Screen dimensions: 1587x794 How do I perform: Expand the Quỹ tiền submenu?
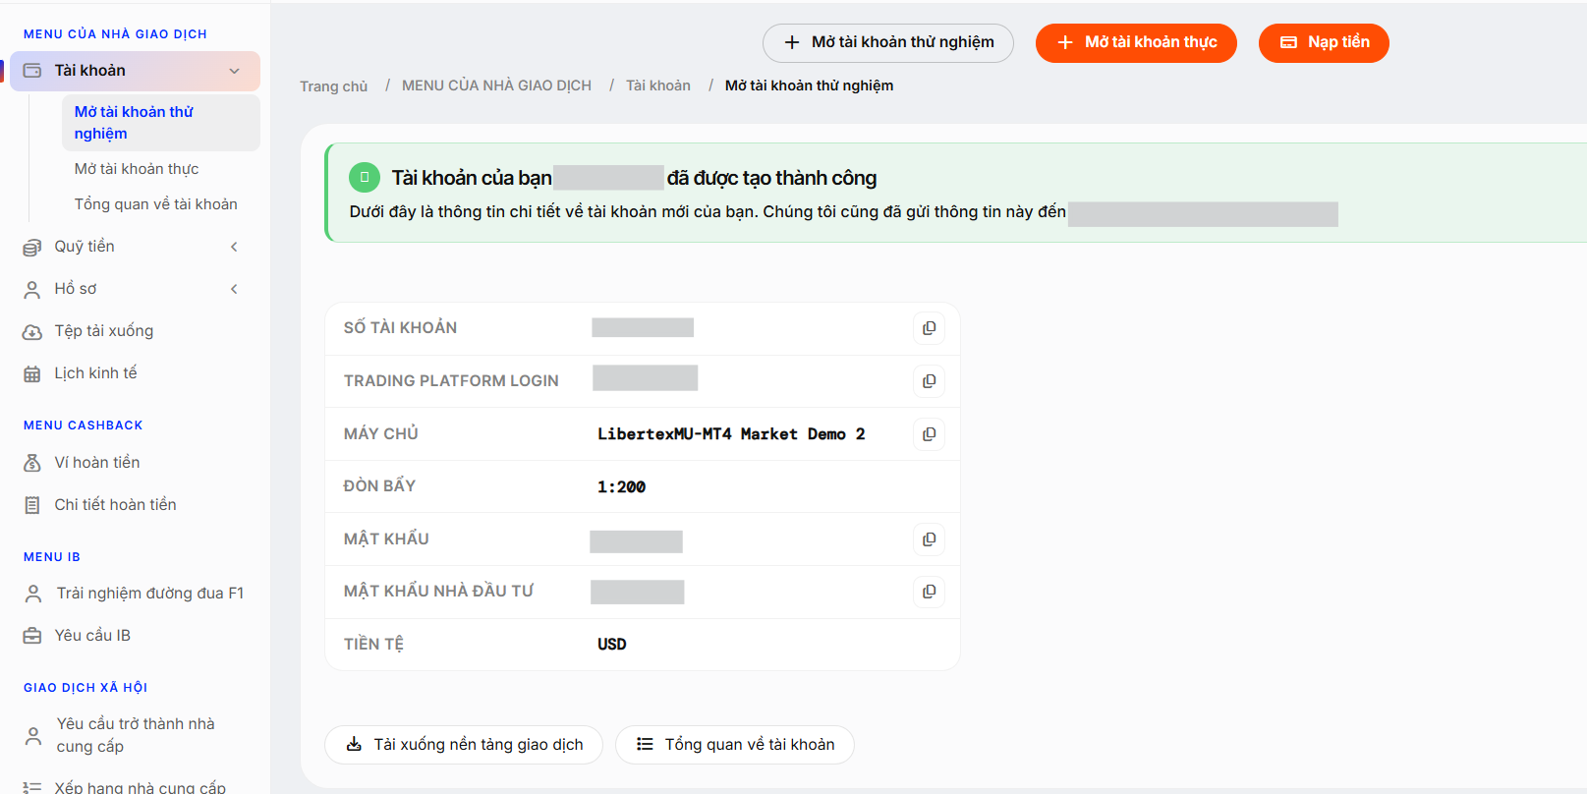(x=234, y=247)
